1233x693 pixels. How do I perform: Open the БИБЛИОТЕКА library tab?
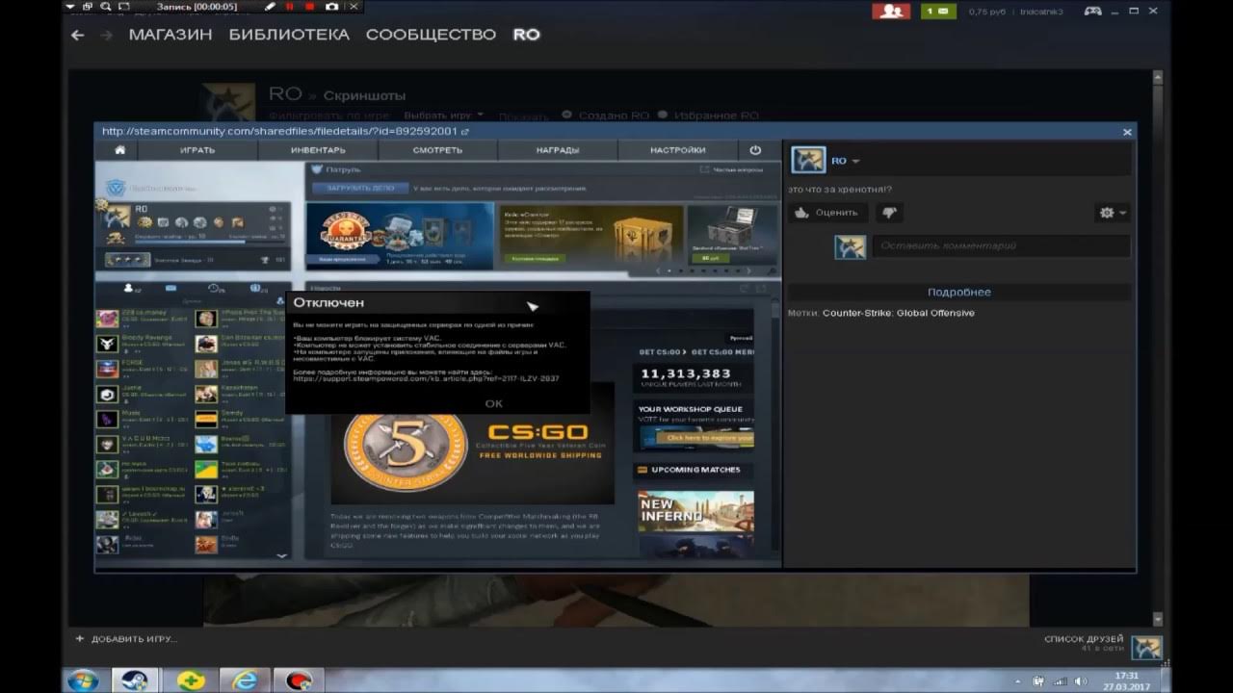289,35
